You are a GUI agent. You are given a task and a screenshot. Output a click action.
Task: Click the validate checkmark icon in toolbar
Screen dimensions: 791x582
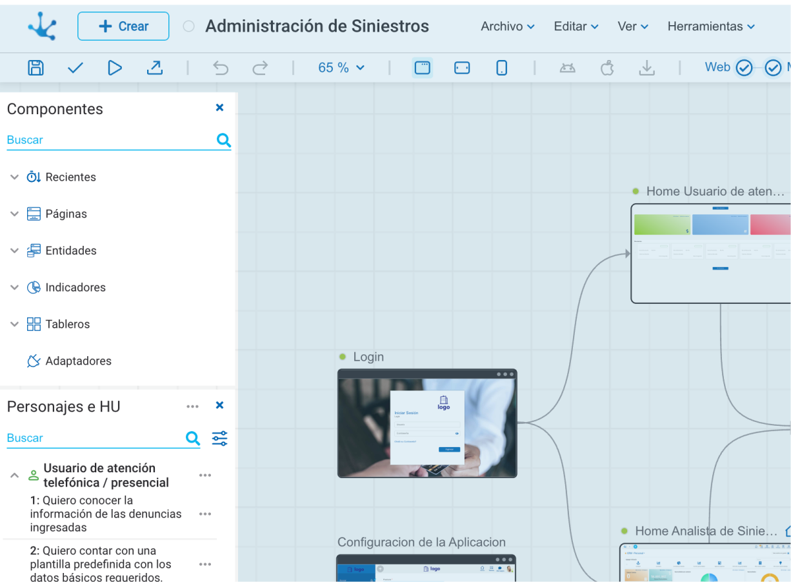pyautogui.click(x=75, y=68)
